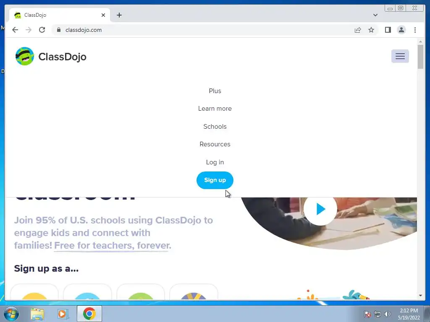The width and height of the screenshot is (430, 322).
Task: Collapse the hamburger navigation menu
Action: [400, 56]
